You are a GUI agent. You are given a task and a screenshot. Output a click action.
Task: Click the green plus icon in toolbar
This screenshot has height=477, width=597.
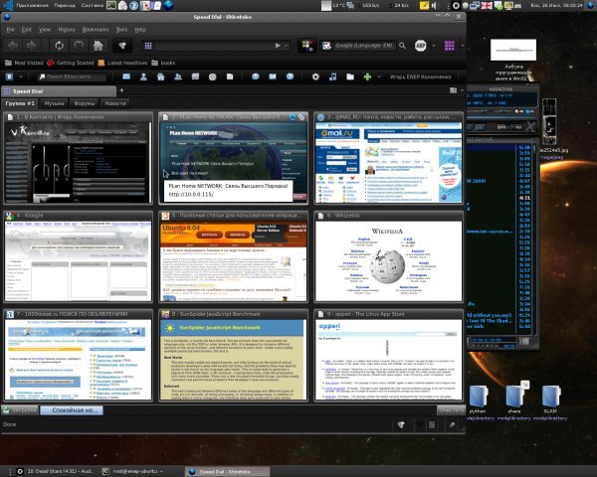click(x=367, y=76)
